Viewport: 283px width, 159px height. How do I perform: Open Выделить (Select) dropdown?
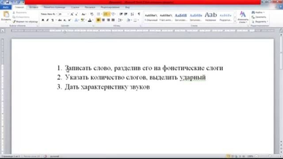coord(260,22)
